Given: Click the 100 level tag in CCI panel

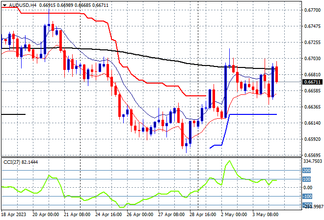Looking at the screenshot, I should click(x=307, y=179).
